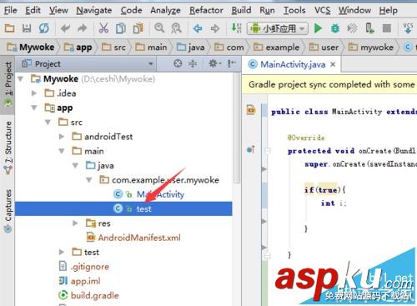417x306 pixels.
Task: Expand the res folder
Action: click(75, 223)
